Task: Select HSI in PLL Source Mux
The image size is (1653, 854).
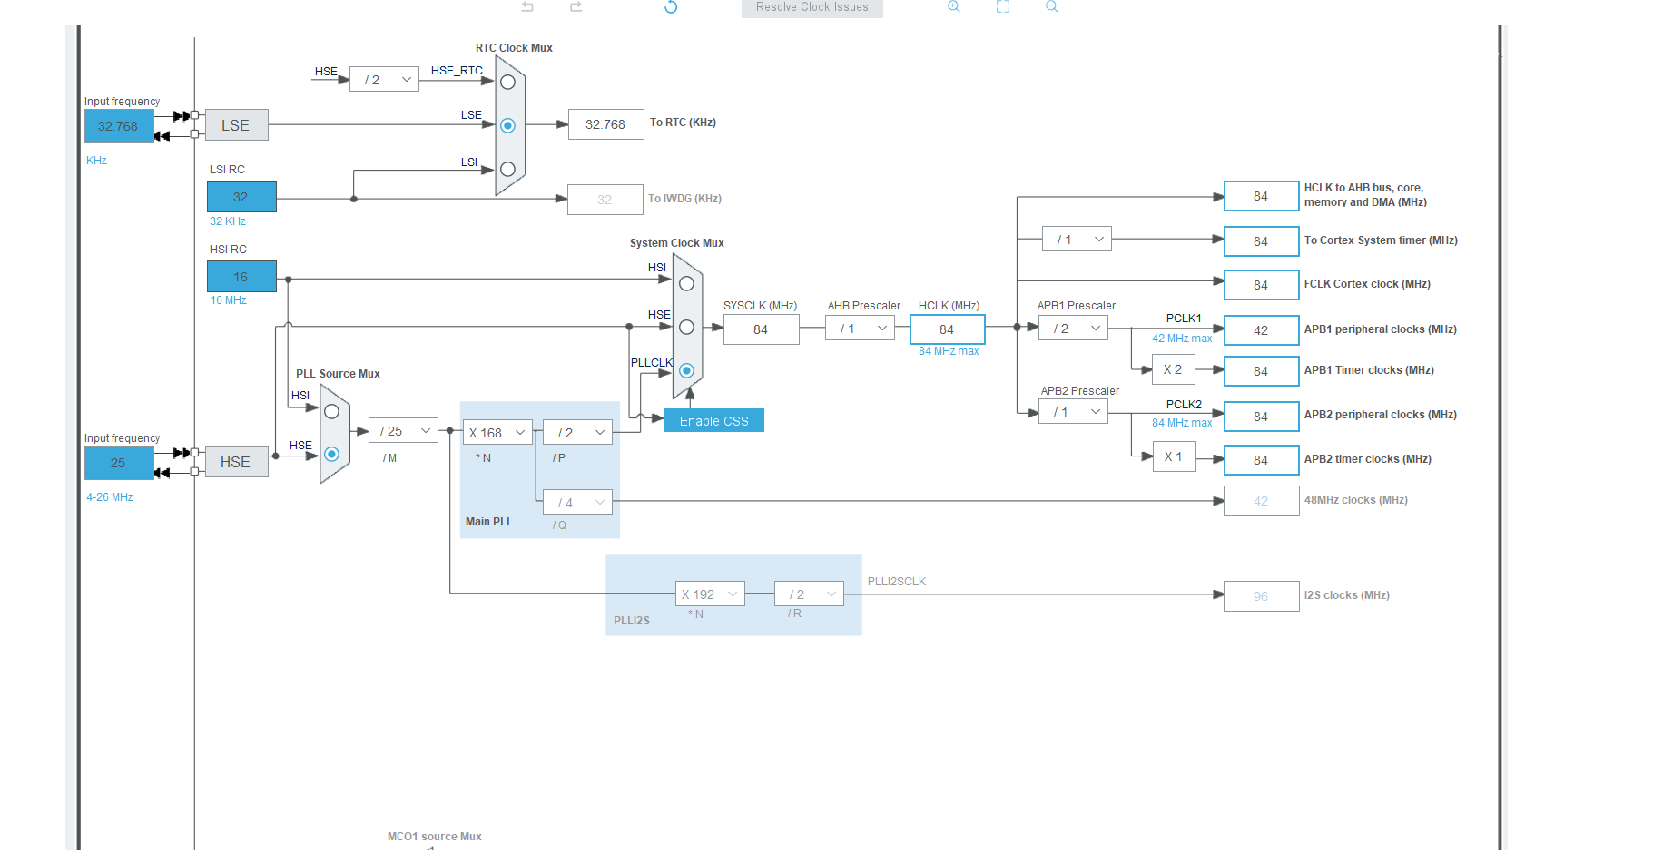Action: pyautogui.click(x=332, y=412)
